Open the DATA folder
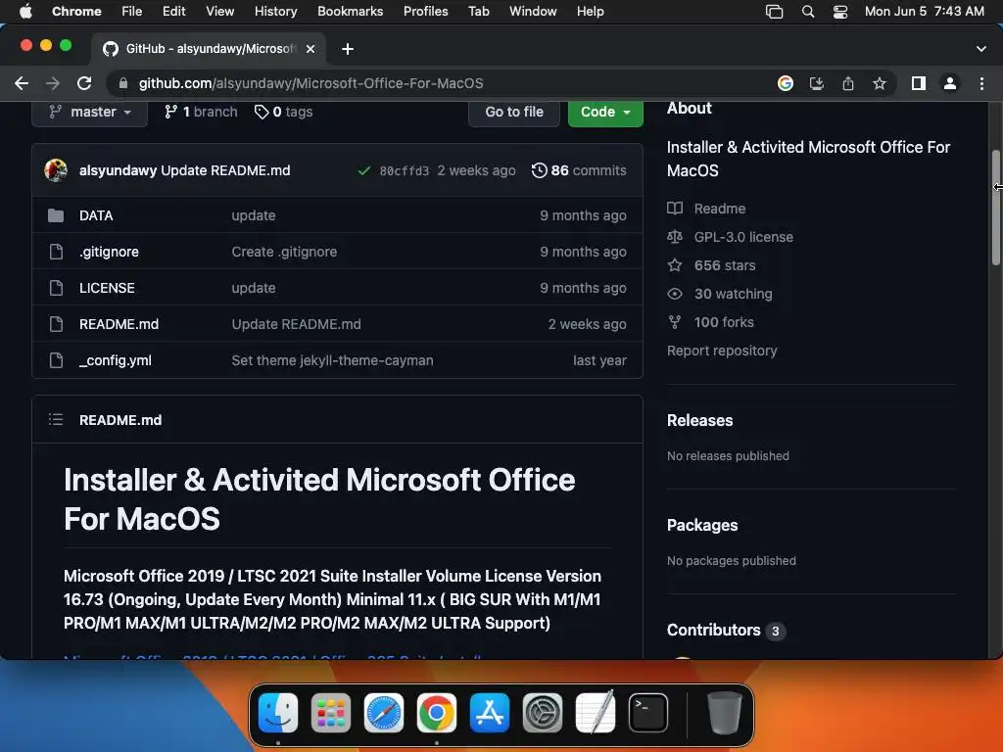This screenshot has width=1003, height=752. pos(96,215)
